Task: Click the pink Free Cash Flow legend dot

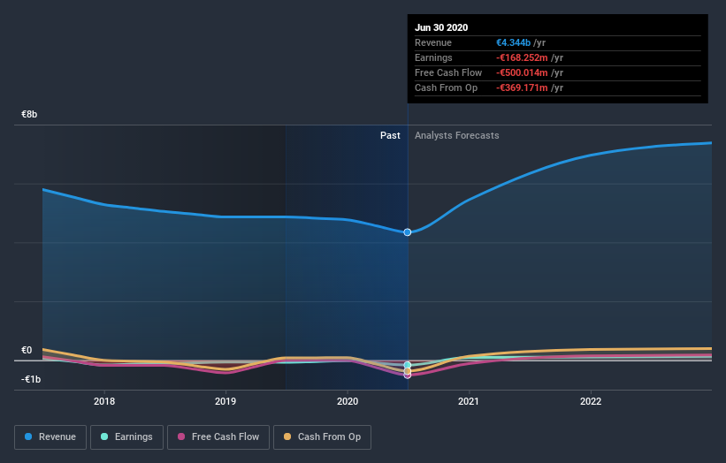Action: [181, 436]
